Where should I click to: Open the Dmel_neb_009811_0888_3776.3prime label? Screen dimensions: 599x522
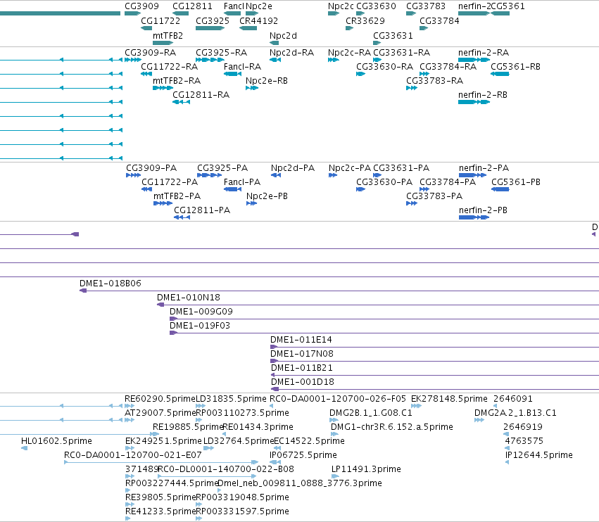pyautogui.click(x=300, y=483)
